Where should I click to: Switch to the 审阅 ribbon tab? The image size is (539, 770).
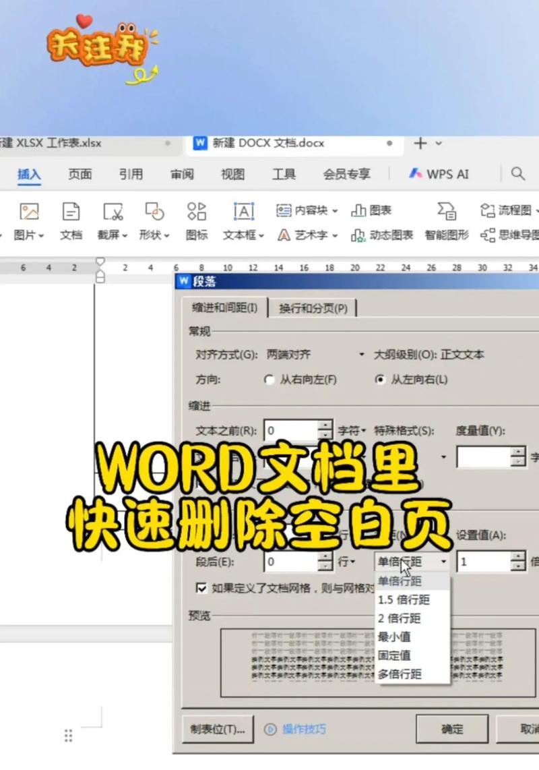pos(182,174)
